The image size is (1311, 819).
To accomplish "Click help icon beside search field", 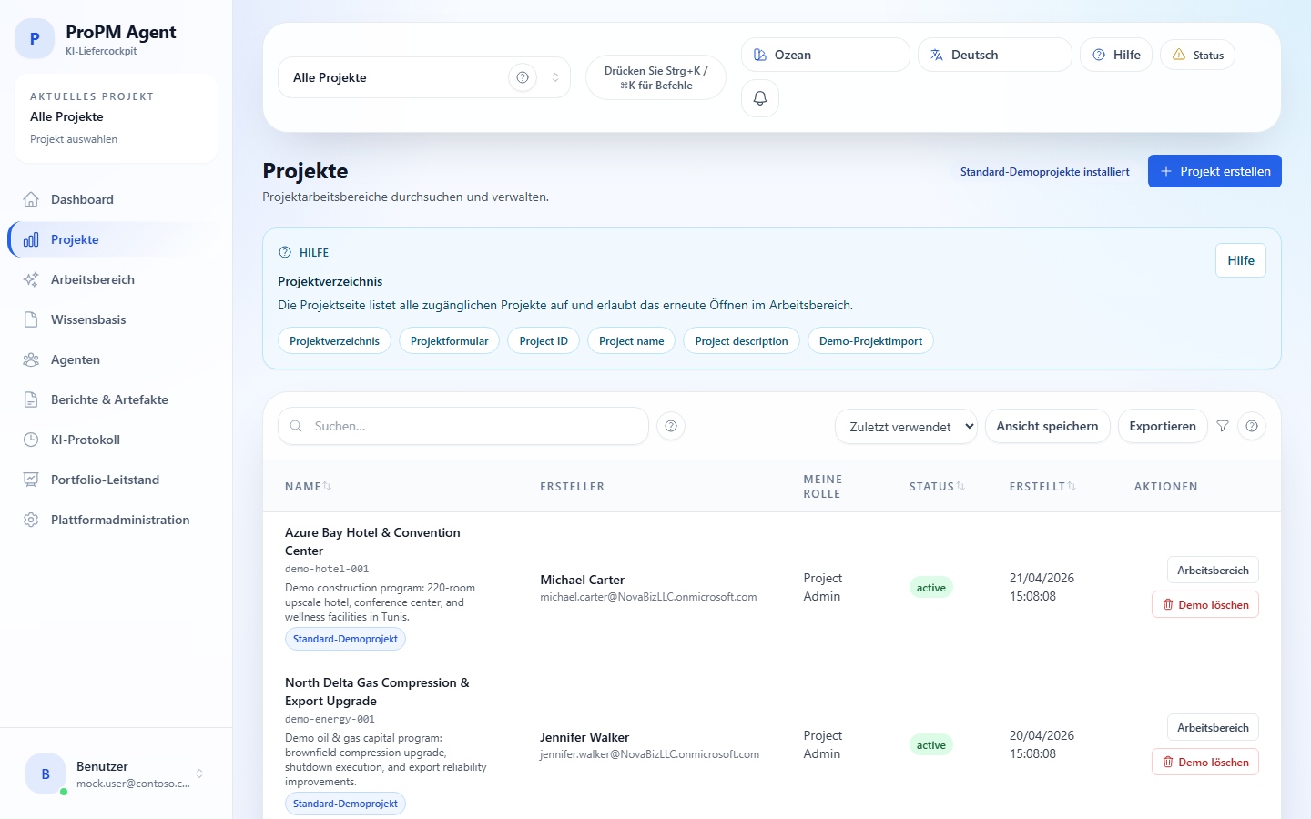I will pos(671,426).
